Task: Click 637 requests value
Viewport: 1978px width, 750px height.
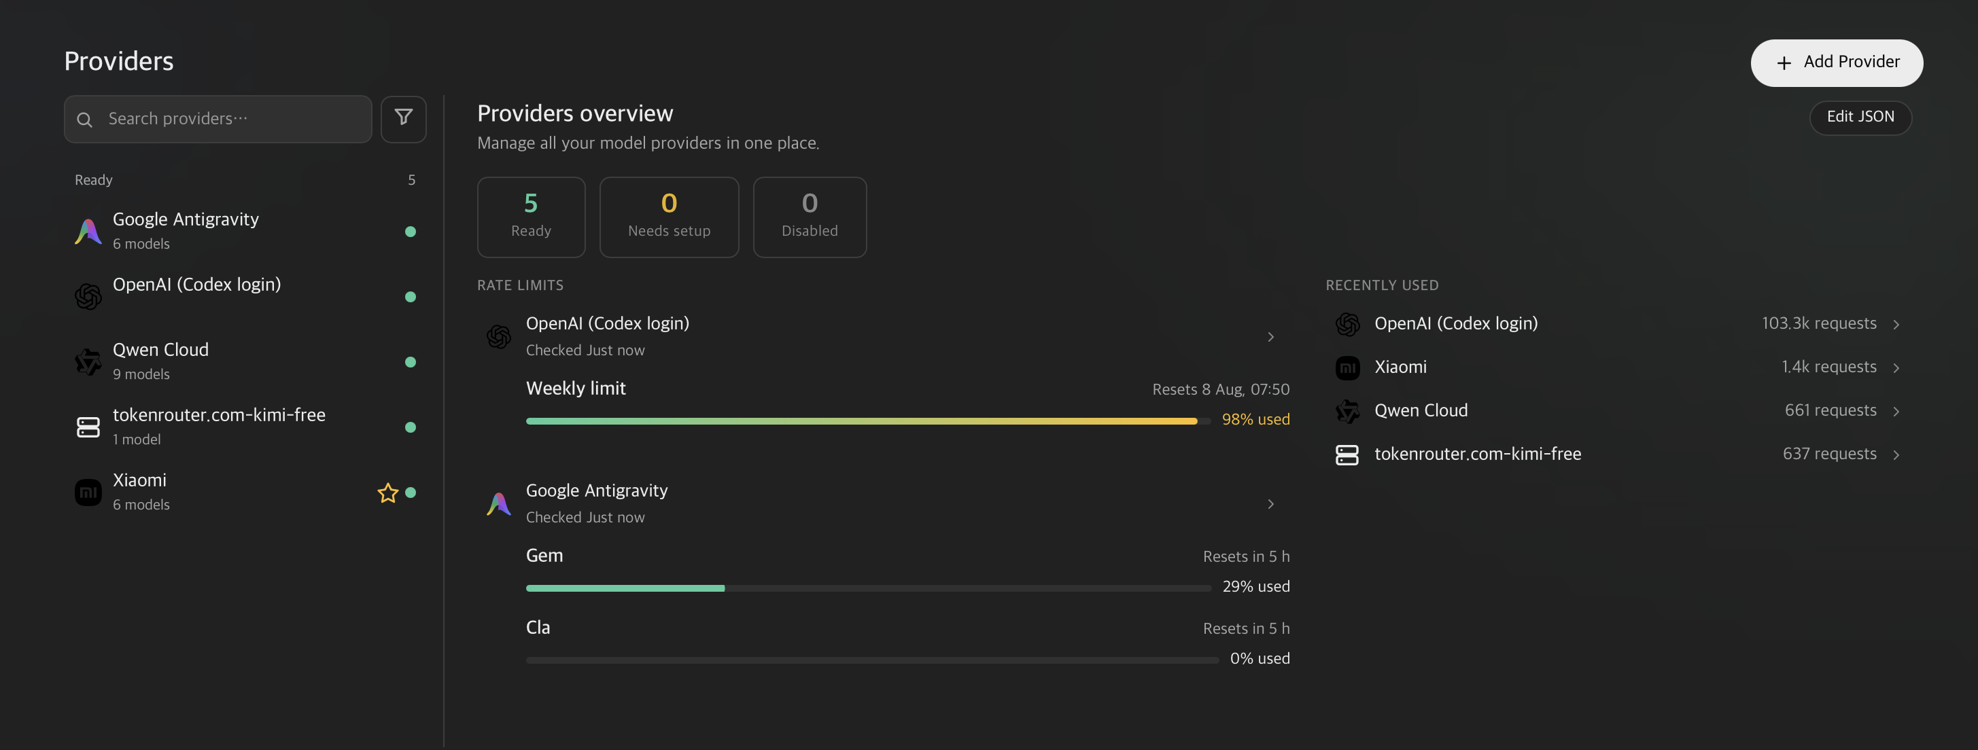Action: click(x=1830, y=454)
